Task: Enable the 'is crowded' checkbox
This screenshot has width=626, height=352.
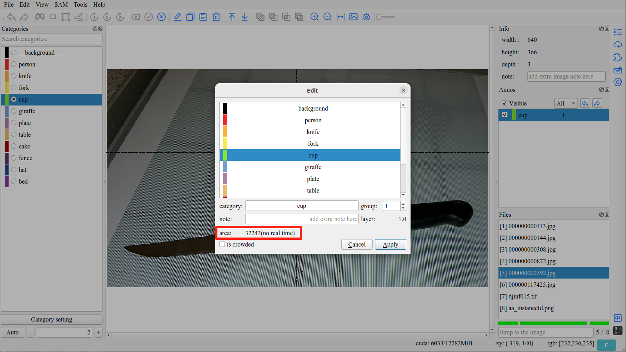Action: [222, 244]
